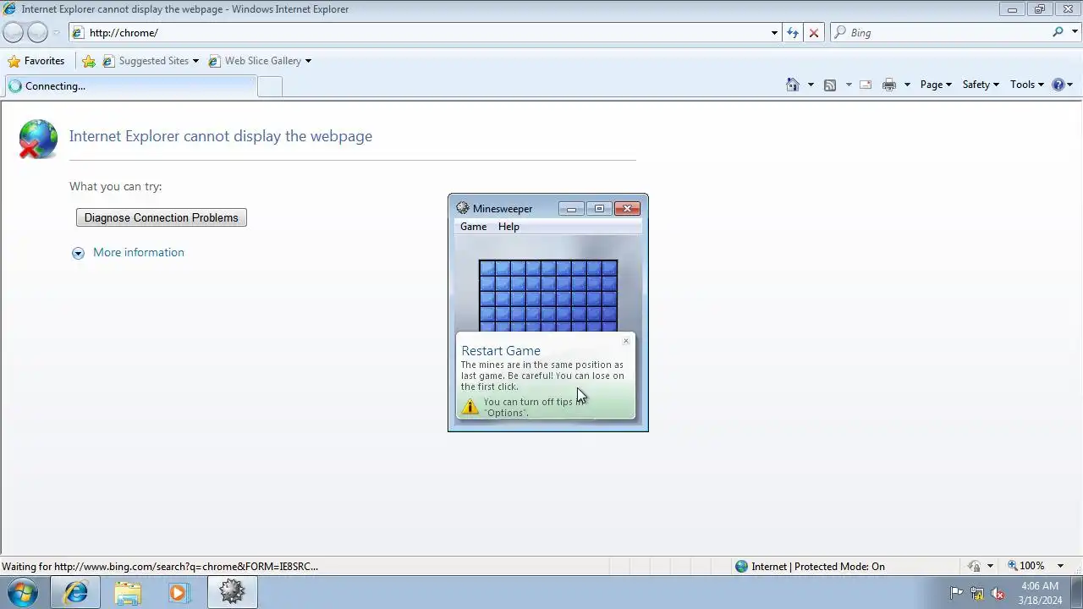This screenshot has height=609, width=1083.
Task: Click the RSS Feeds icon
Action: pos(830,85)
